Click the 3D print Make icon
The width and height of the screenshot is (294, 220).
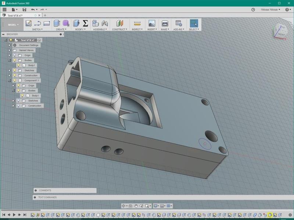[165, 24]
